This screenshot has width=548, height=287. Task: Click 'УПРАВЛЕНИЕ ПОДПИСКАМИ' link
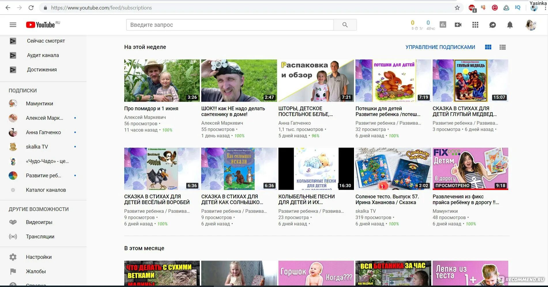(x=440, y=47)
